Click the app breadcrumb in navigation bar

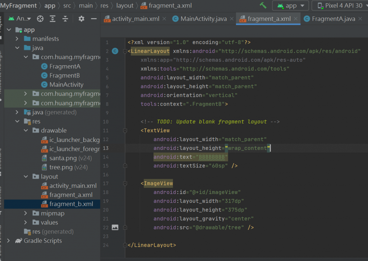[50, 5]
